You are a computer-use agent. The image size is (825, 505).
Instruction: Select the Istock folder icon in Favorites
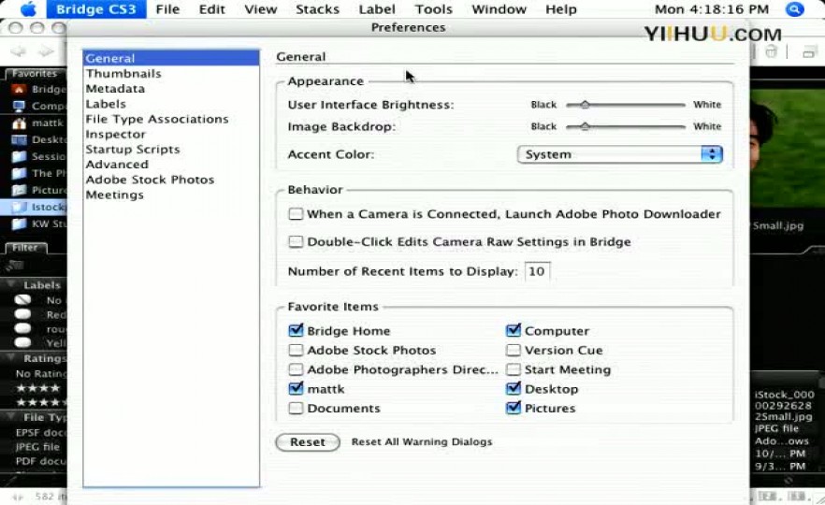point(19,207)
